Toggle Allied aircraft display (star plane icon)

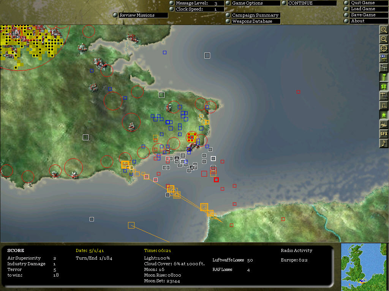(x=384, y=58)
